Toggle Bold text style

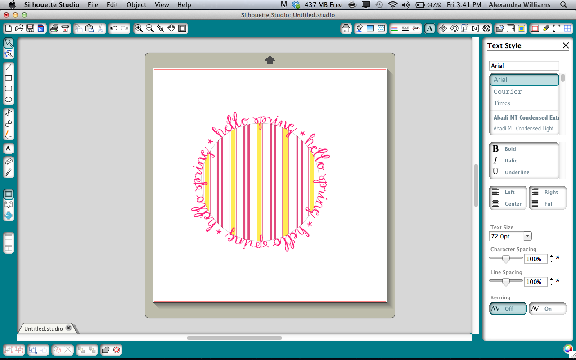pyautogui.click(x=524, y=149)
